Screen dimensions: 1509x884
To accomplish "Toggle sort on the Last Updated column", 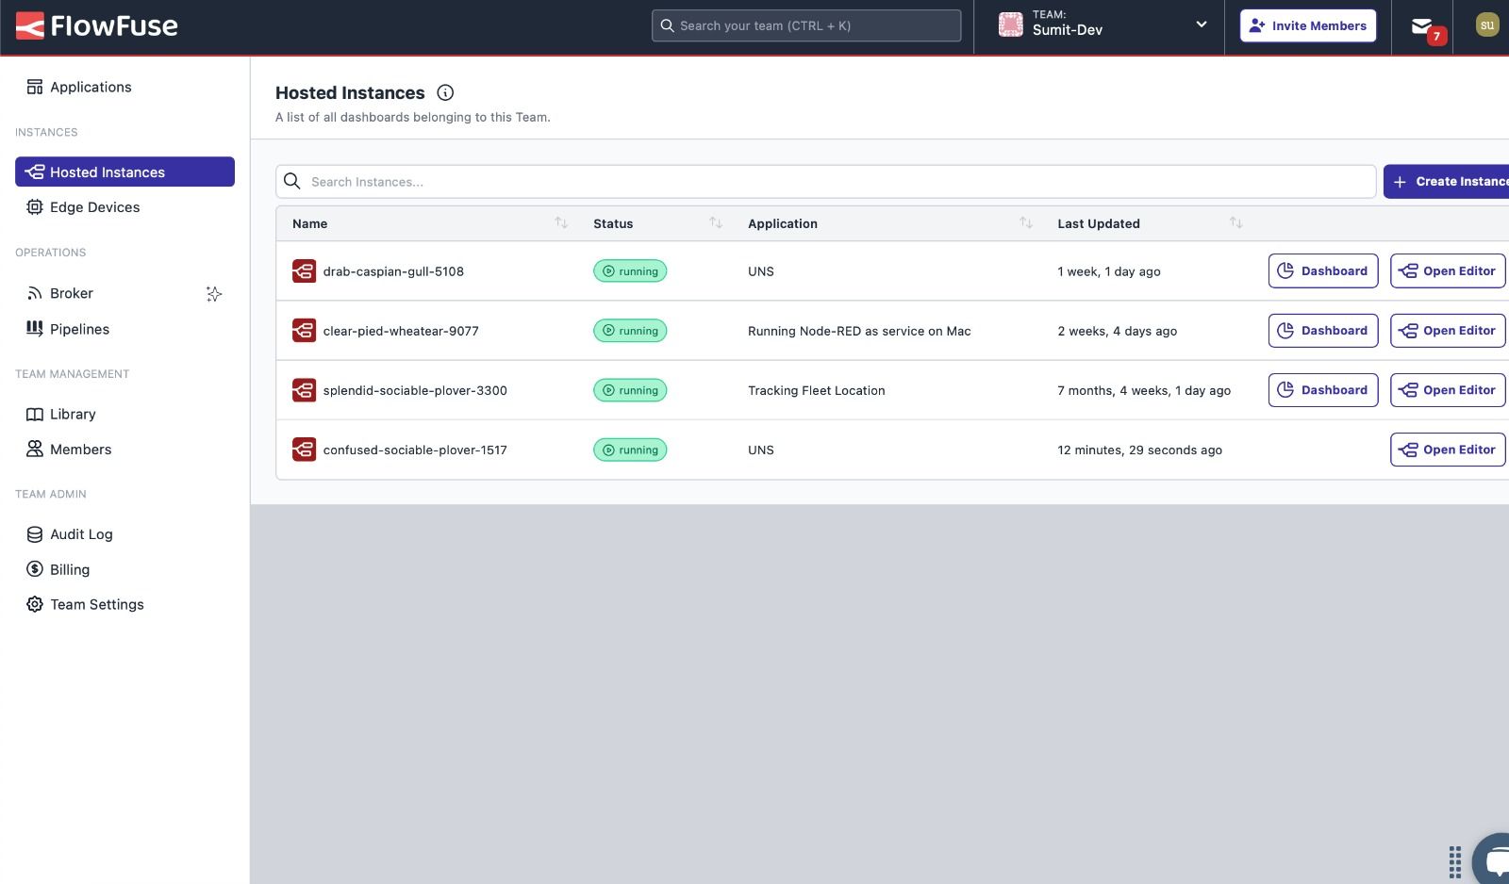I will [1236, 222].
